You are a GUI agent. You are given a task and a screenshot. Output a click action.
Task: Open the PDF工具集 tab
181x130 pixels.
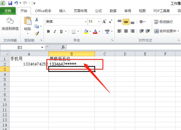tap(161, 11)
